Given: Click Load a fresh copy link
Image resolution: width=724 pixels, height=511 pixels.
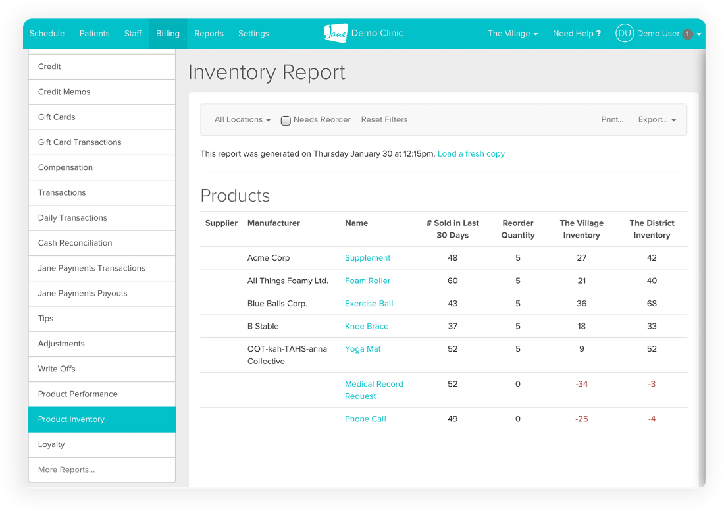Looking at the screenshot, I should 471,154.
